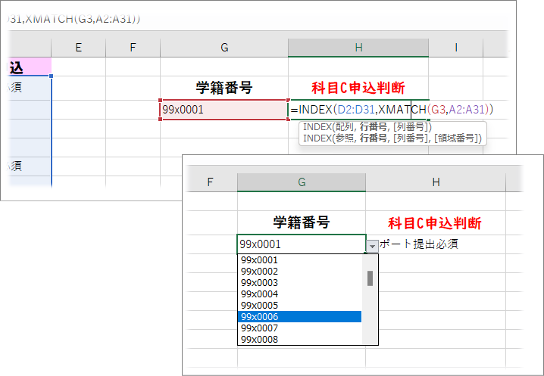This screenshot has height=376, width=544.
Task: Select column I header in back window
Action: 456,48
